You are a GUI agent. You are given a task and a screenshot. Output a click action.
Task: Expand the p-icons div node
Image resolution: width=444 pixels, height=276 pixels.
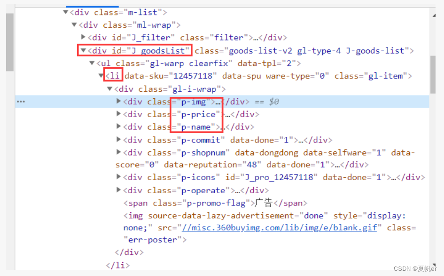tap(118, 177)
